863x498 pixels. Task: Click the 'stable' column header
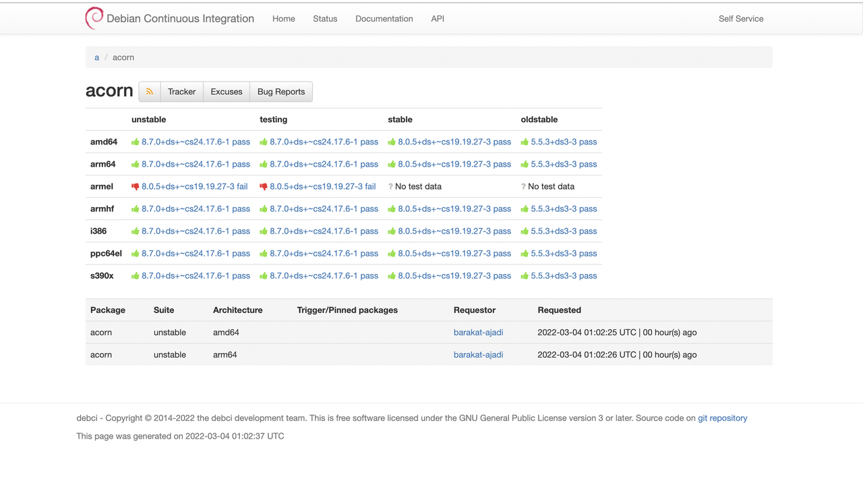click(400, 119)
